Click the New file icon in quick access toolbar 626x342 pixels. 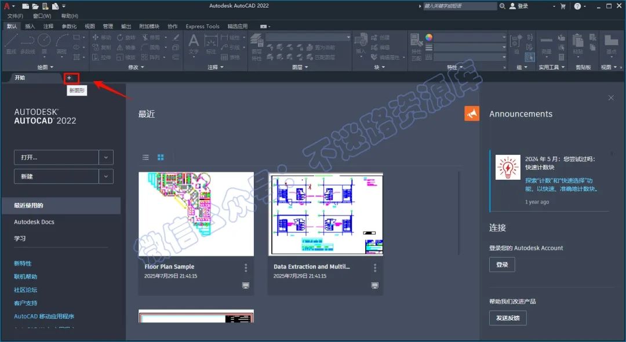[x=26, y=6]
